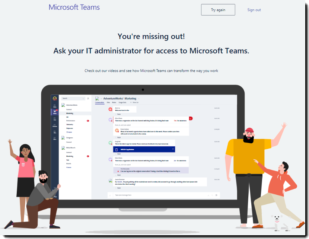The height and width of the screenshot is (239, 309).
Task: Click the Sign out link
Action: (x=254, y=10)
